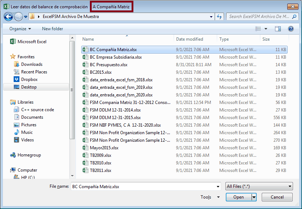
Task: Open Pictures library
Action: (25, 124)
